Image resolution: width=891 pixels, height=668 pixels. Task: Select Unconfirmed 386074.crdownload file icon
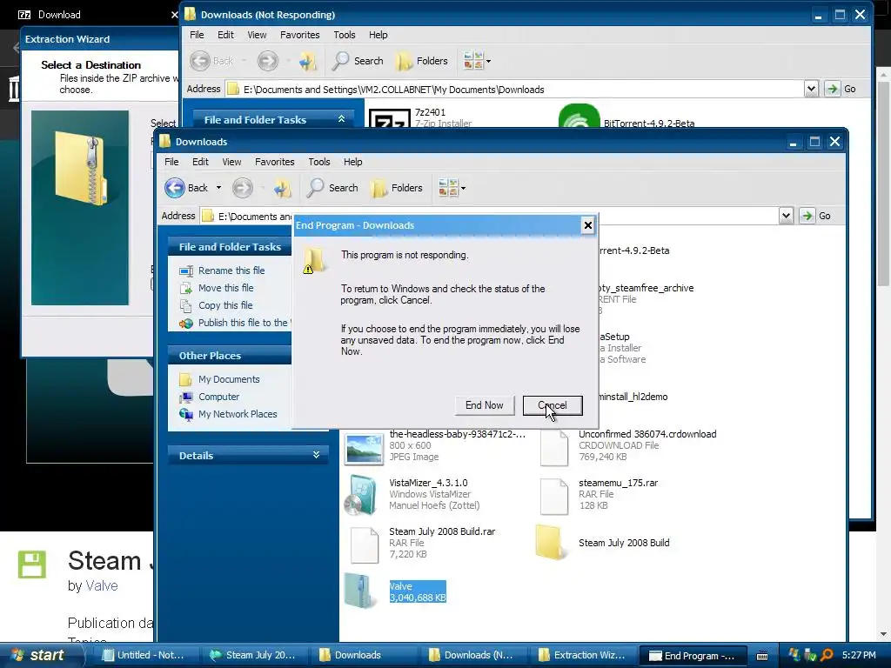(553, 448)
